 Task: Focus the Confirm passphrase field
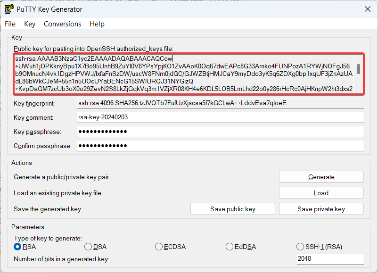pos(220,146)
